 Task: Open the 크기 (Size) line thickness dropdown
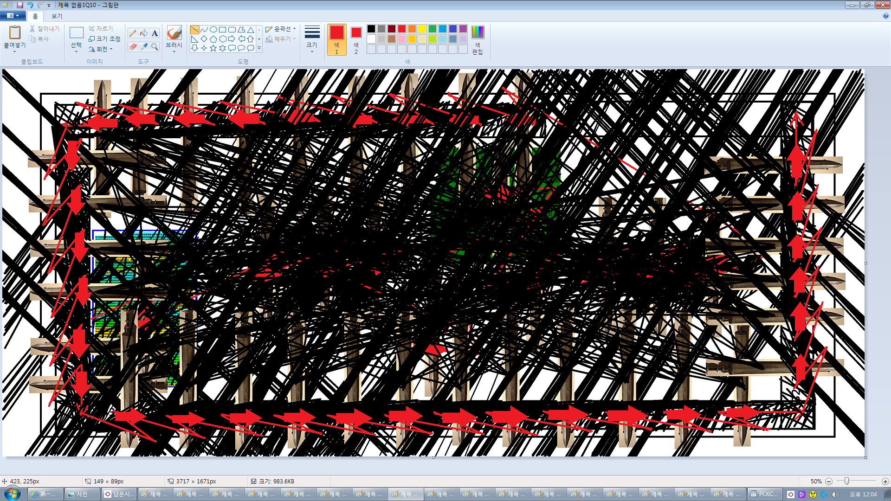(312, 39)
